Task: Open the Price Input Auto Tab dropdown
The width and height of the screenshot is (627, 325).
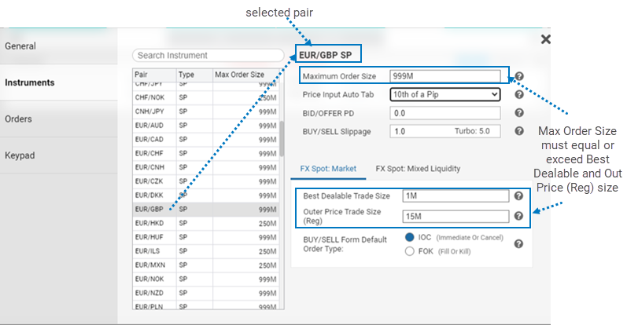Action: (444, 95)
